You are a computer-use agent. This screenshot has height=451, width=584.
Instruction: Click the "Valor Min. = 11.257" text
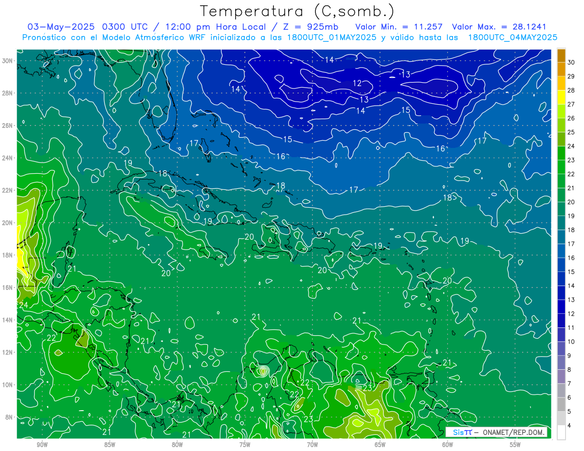pyautogui.click(x=400, y=26)
